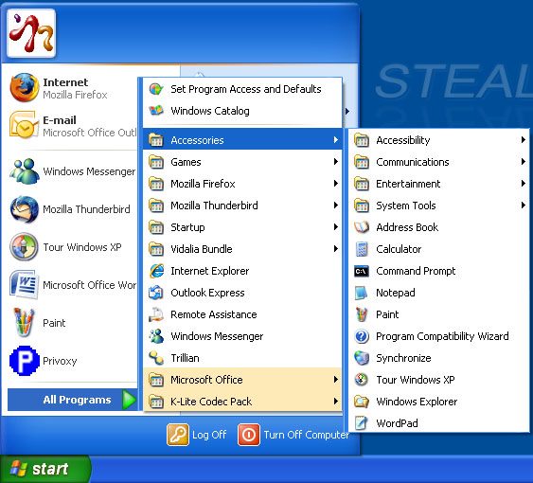The image size is (533, 483).
Task: Expand Mozilla Firefox folder in All Programs
Action: click(242, 184)
